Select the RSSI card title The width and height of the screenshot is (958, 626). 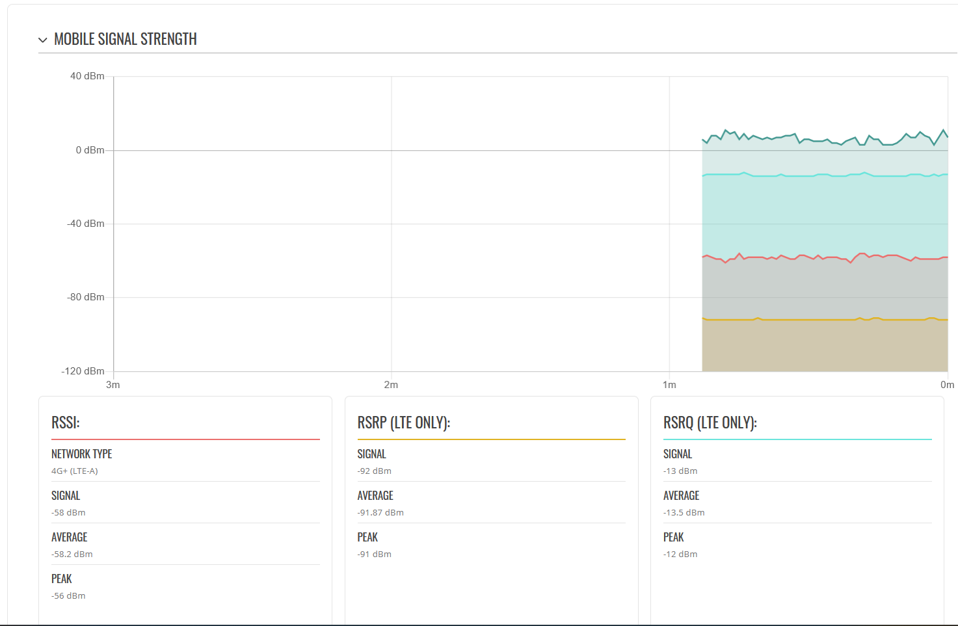(x=66, y=423)
